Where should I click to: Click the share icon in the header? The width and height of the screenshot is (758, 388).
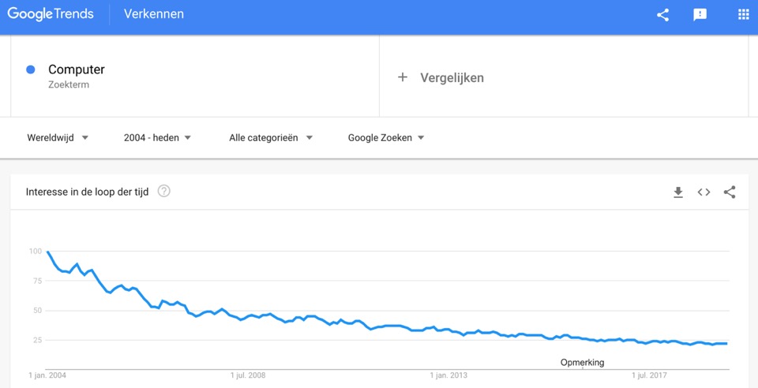click(662, 15)
